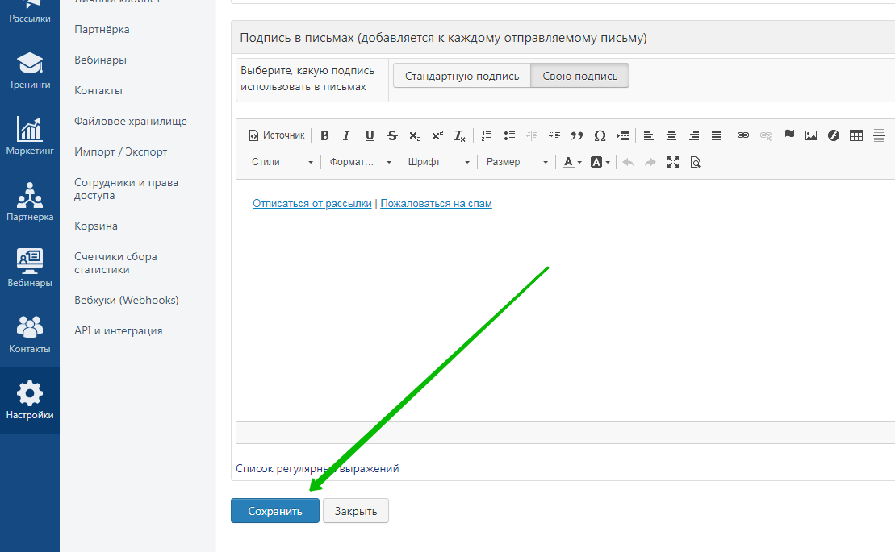Toggle bold formatting in the editor

tap(324, 135)
